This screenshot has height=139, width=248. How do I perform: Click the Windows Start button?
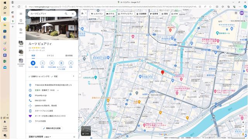click(x=5, y=3)
